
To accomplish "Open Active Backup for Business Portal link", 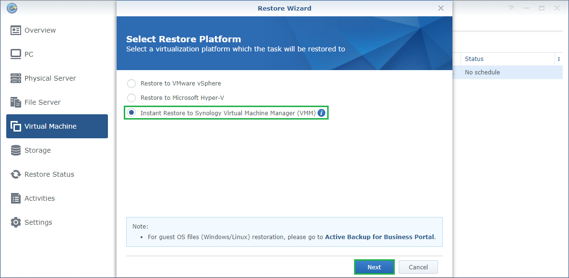I will pyautogui.click(x=379, y=237).
